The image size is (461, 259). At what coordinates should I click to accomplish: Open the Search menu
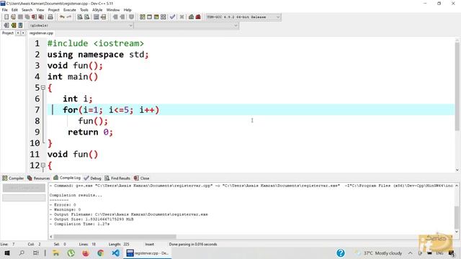pos(27,10)
